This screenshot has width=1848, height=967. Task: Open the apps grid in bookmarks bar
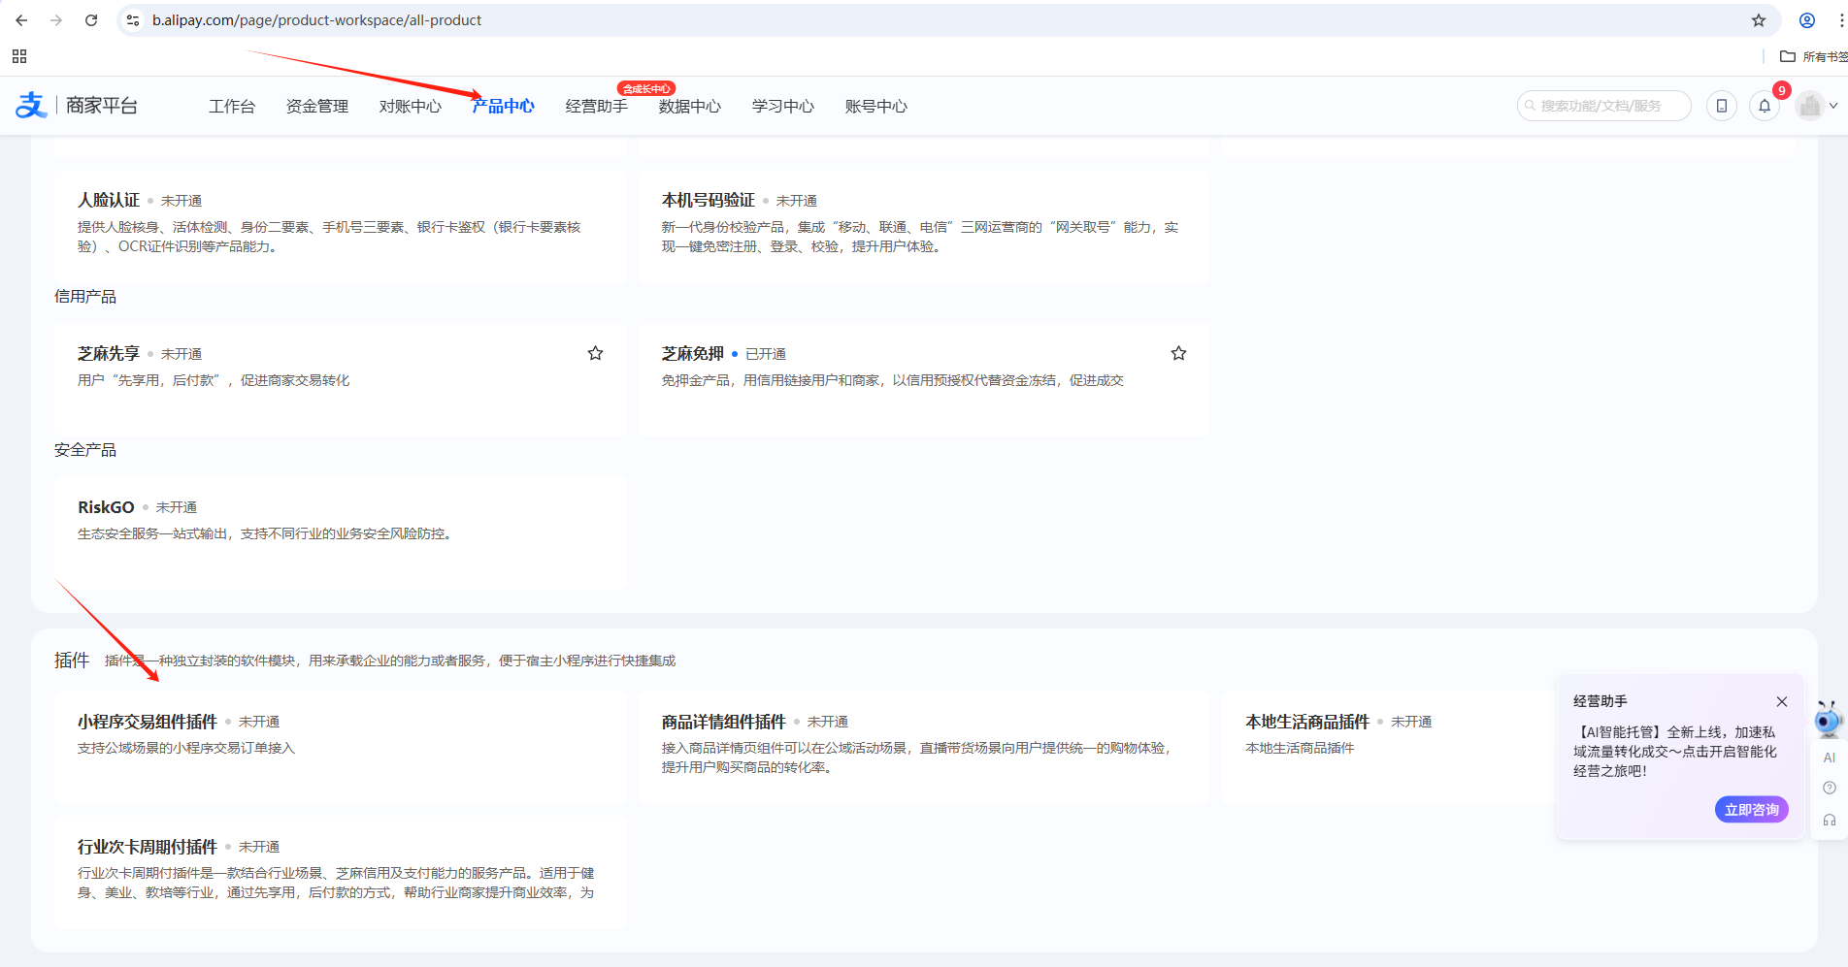coord(19,56)
